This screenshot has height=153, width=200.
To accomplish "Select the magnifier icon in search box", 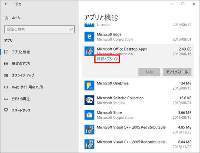I will (71, 29).
